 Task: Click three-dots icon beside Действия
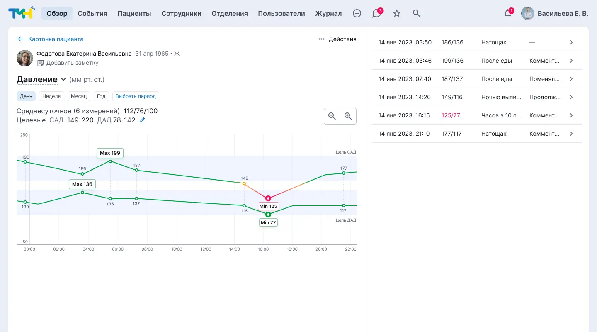[x=321, y=39]
